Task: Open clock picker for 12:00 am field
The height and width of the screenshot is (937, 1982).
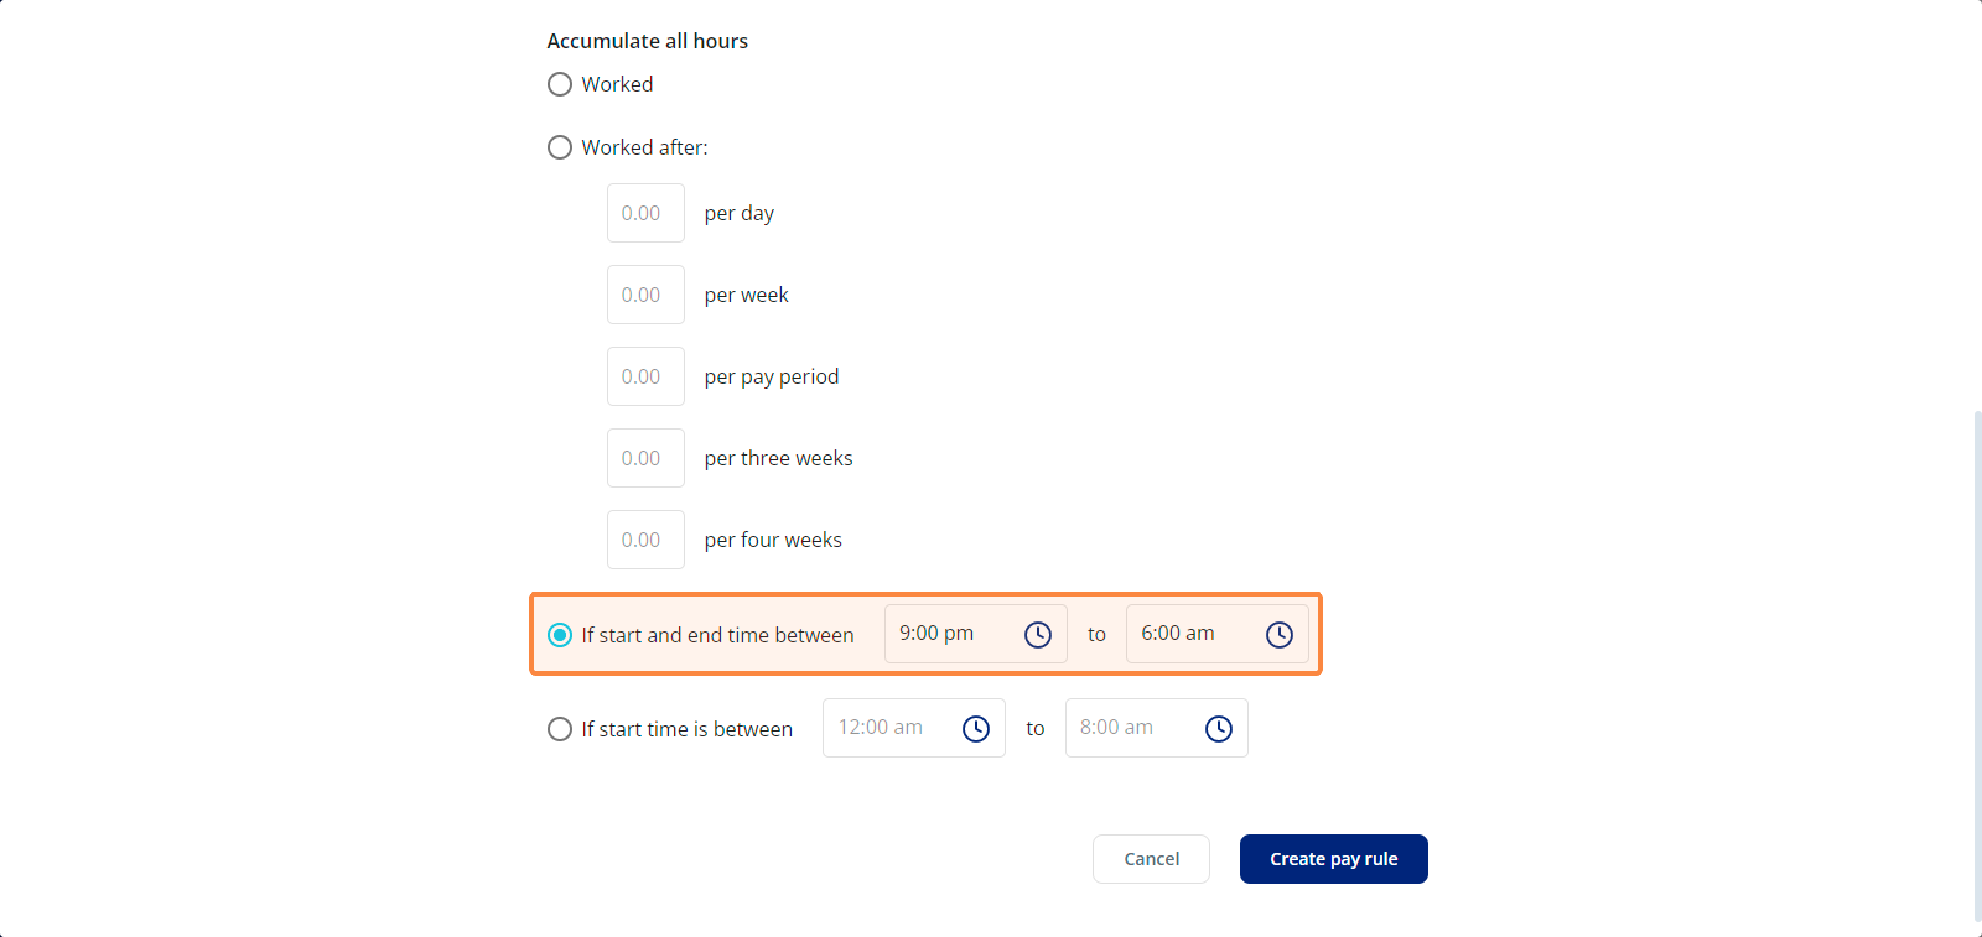Action: point(976,728)
